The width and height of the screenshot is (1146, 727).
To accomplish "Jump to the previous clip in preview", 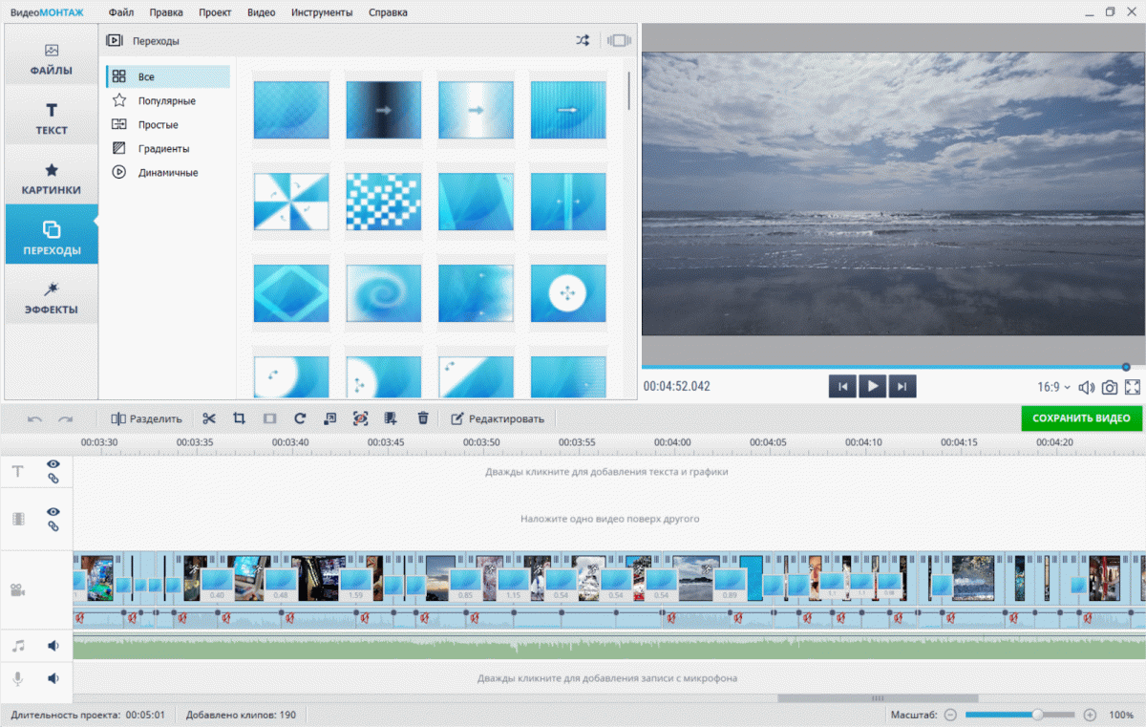I will (x=842, y=386).
